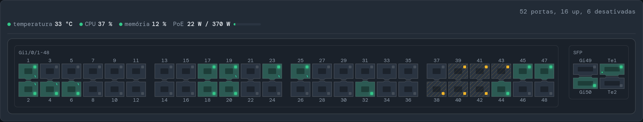Select port 48
This screenshot has height=122, width=643.
pyautogui.click(x=544, y=89)
